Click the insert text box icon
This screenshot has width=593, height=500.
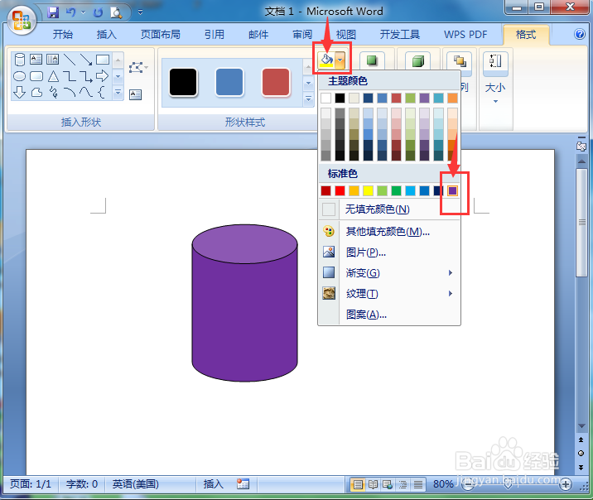click(135, 94)
